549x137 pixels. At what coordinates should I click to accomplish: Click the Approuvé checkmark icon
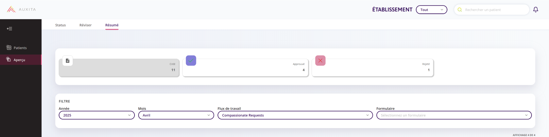click(x=191, y=60)
